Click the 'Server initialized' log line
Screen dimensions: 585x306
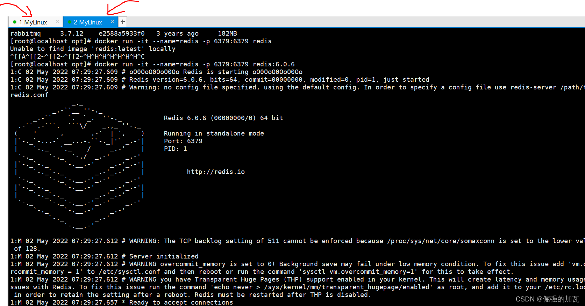104,256
